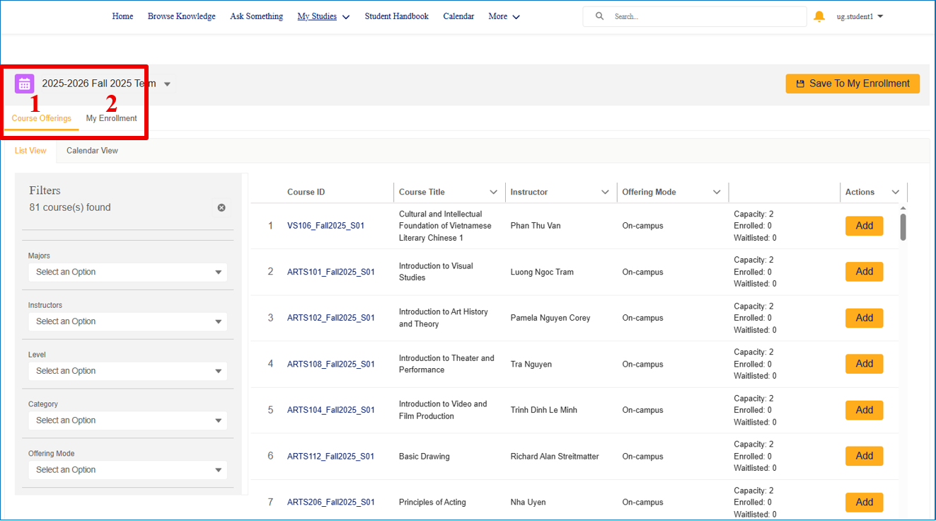Click the purple calendar term icon
This screenshot has width=936, height=521.
coord(25,84)
